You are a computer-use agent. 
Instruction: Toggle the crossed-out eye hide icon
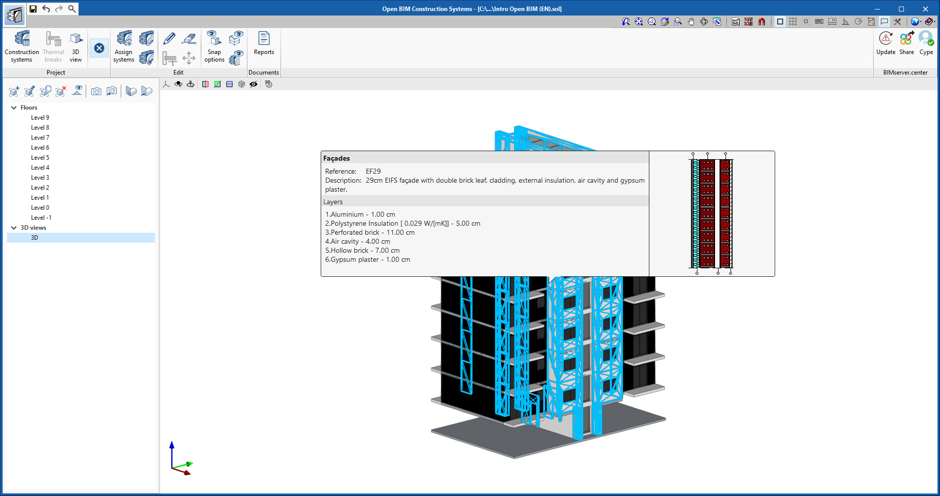click(254, 84)
